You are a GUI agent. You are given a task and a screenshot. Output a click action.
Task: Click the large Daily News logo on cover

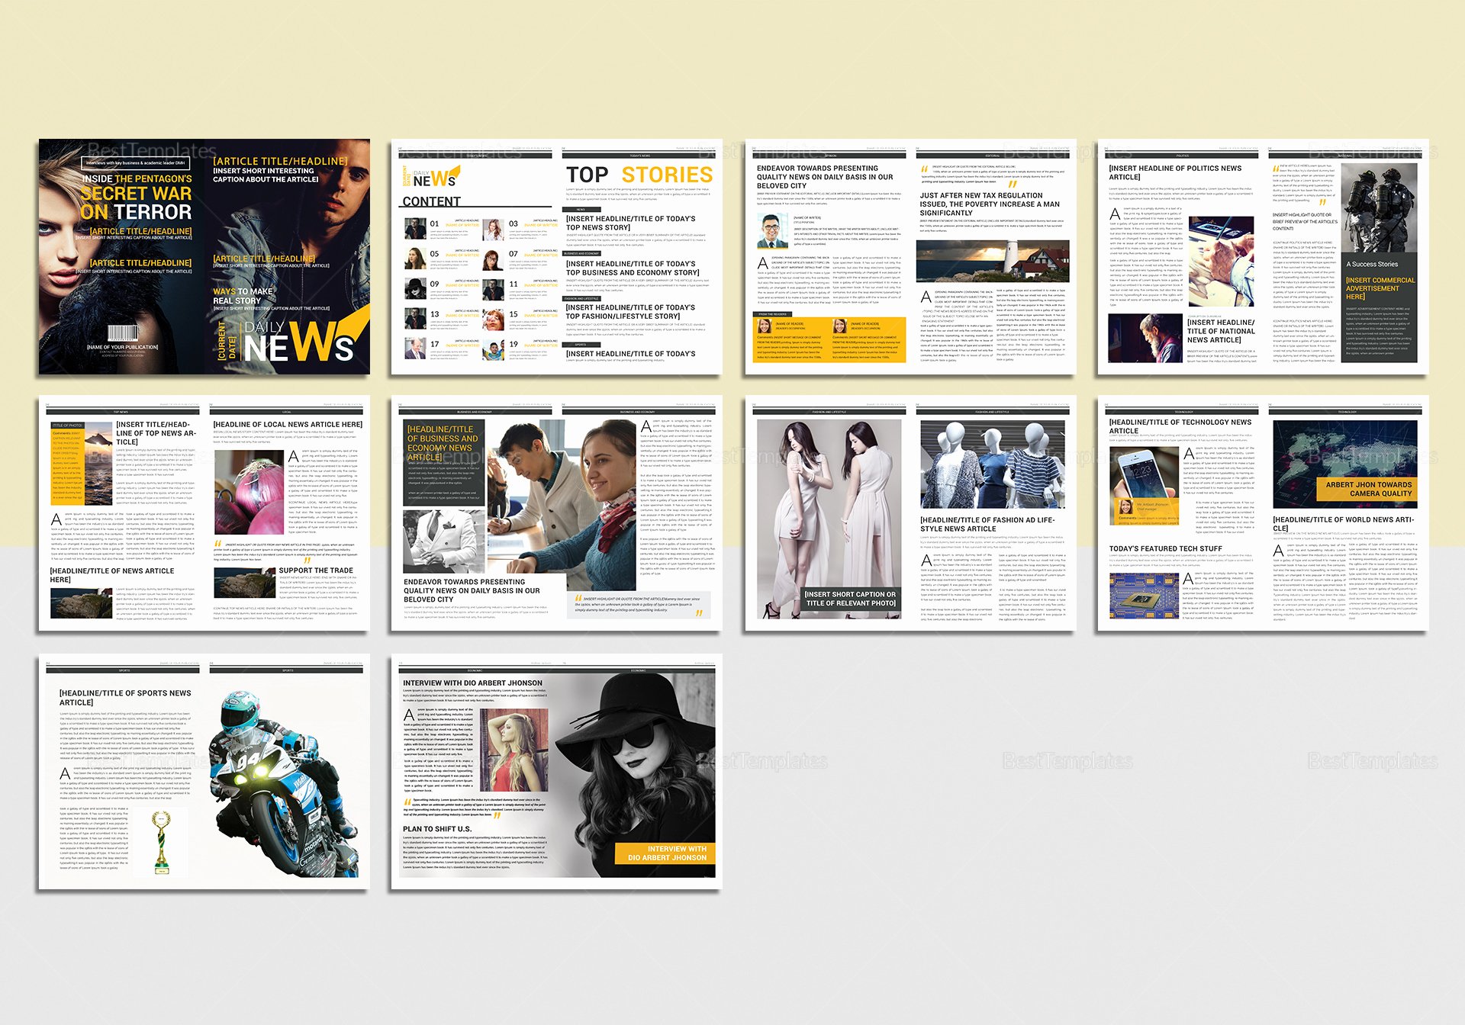[298, 340]
